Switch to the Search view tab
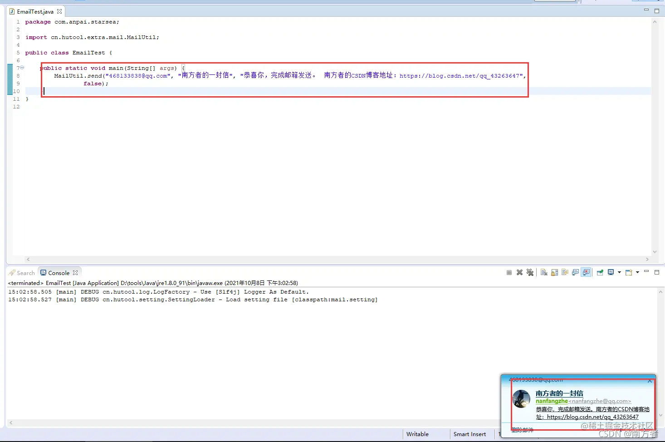The width and height of the screenshot is (665, 442). click(x=21, y=273)
